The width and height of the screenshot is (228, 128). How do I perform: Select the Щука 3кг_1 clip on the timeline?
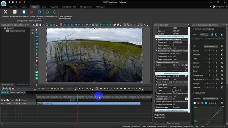pos(89,103)
